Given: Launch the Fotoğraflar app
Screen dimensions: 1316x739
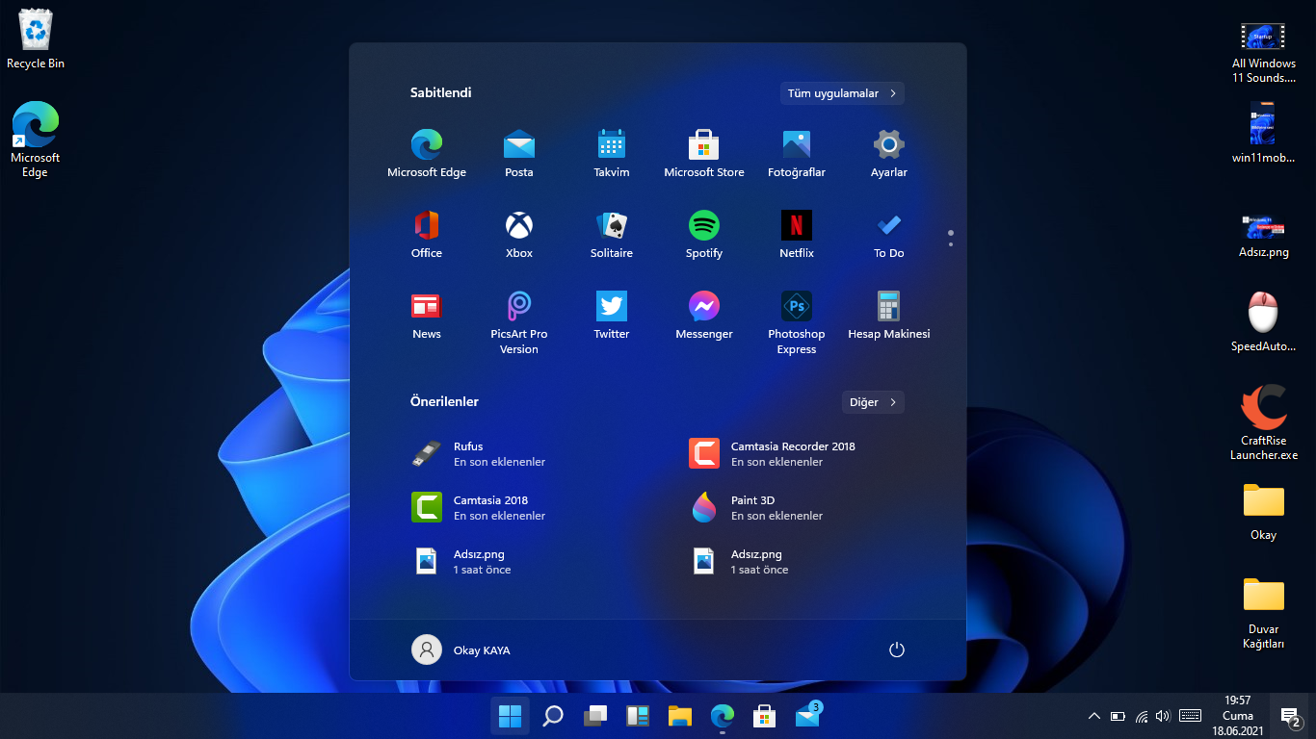Looking at the screenshot, I should pyautogui.click(x=797, y=154).
